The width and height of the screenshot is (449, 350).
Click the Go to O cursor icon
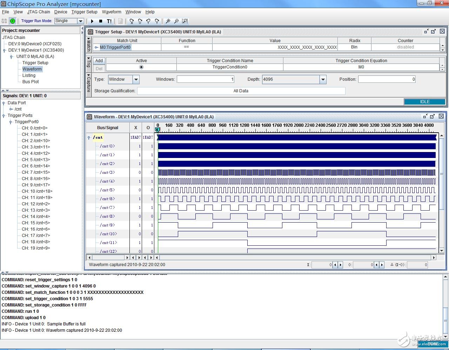click(x=140, y=21)
